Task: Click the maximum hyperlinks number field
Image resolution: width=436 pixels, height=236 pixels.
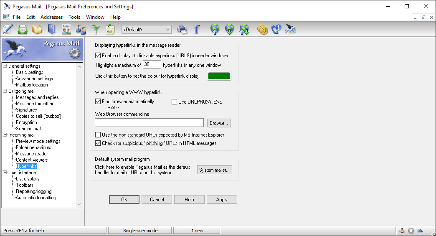Action: coord(152,64)
